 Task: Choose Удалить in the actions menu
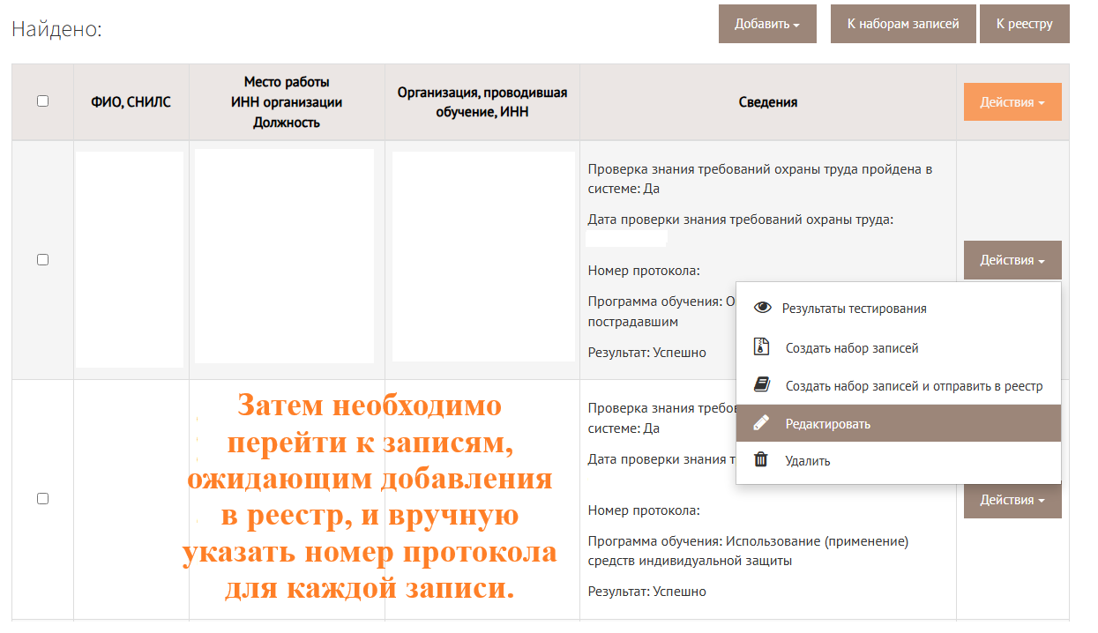click(899, 460)
